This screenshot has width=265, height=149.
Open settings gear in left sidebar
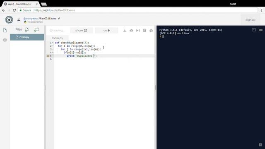(5, 40)
